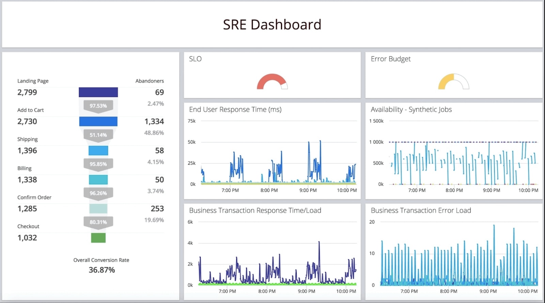Click the Add to Cart count 2,730
The width and height of the screenshot is (545, 303).
(x=27, y=121)
